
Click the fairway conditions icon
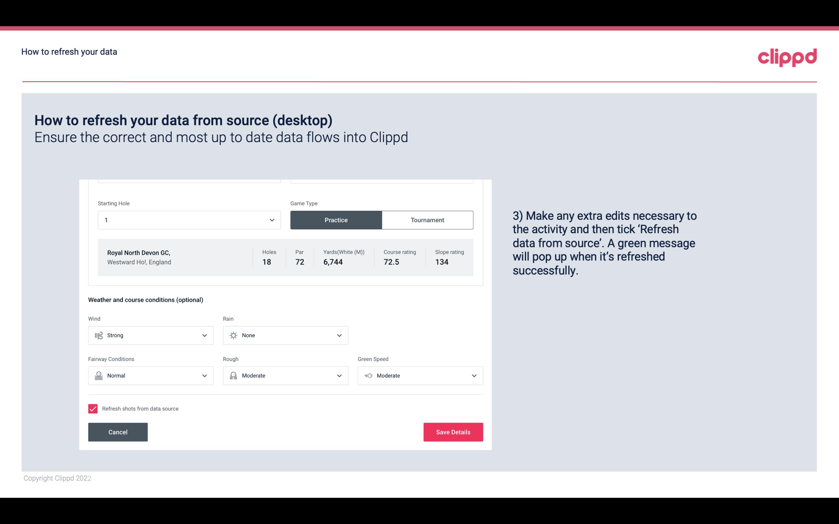coord(98,376)
